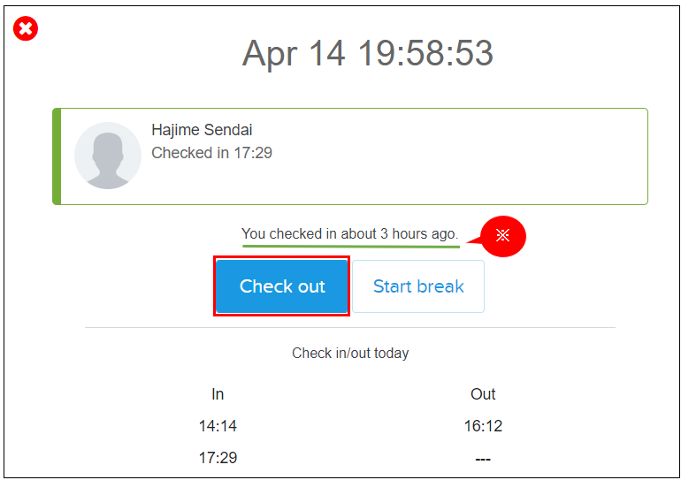The image size is (681, 480).
Task: Click the In column header
Action: (x=218, y=394)
